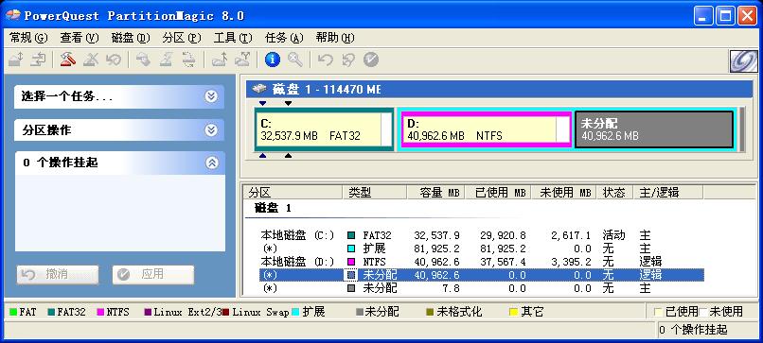Click the grey checkmark Apply changes toolbar icon
This screenshot has height=343, width=763.
[371, 60]
